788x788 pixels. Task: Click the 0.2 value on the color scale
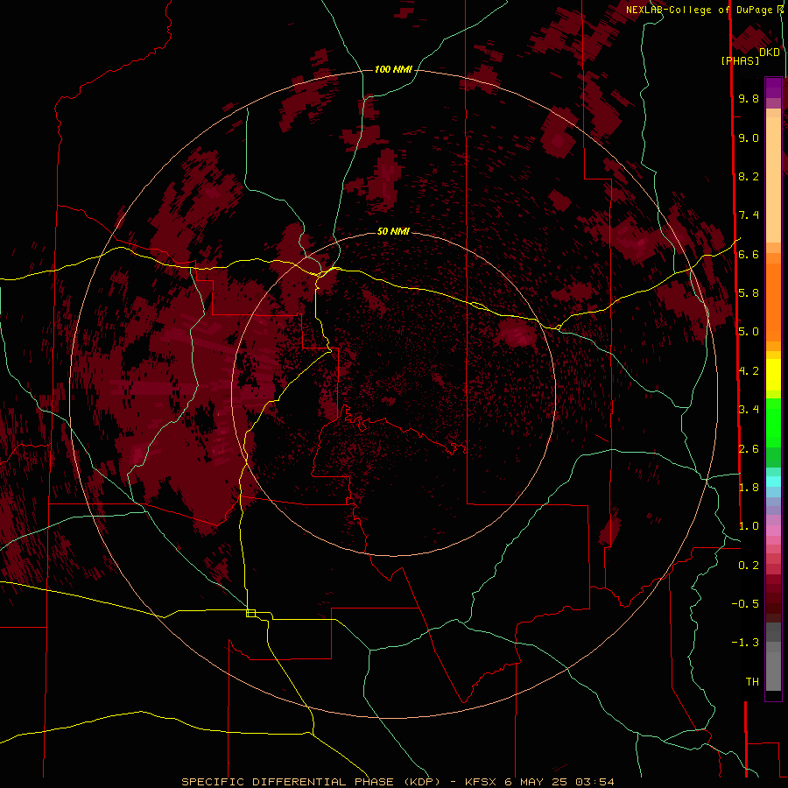coord(749,566)
